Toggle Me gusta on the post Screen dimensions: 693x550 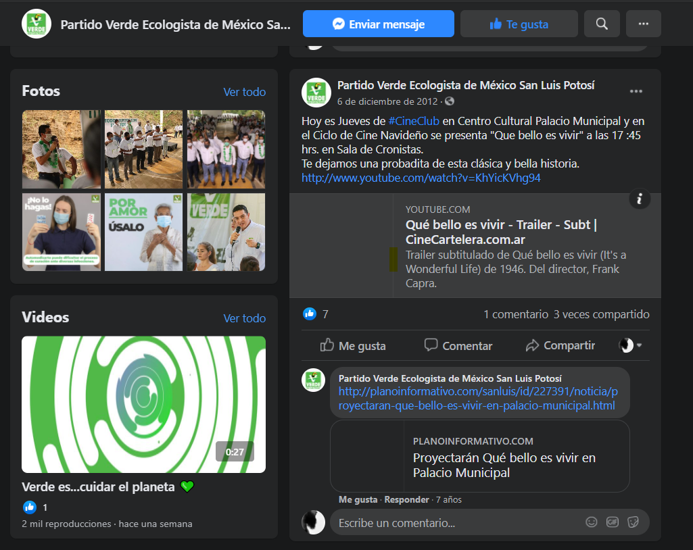pyautogui.click(x=353, y=345)
